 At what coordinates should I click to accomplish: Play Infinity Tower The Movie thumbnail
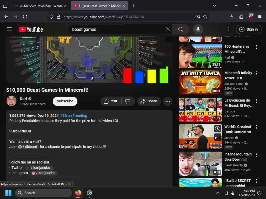point(201,82)
